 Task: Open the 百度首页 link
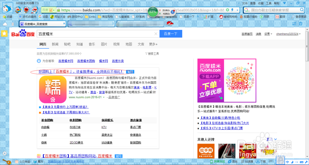tap(247, 34)
